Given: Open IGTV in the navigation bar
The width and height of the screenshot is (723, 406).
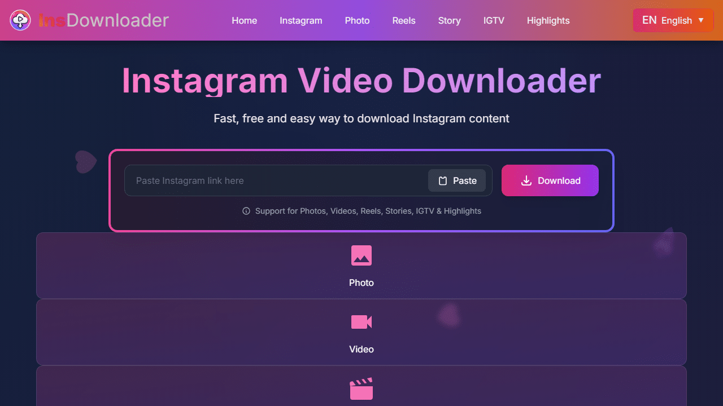Looking at the screenshot, I should pos(494,20).
